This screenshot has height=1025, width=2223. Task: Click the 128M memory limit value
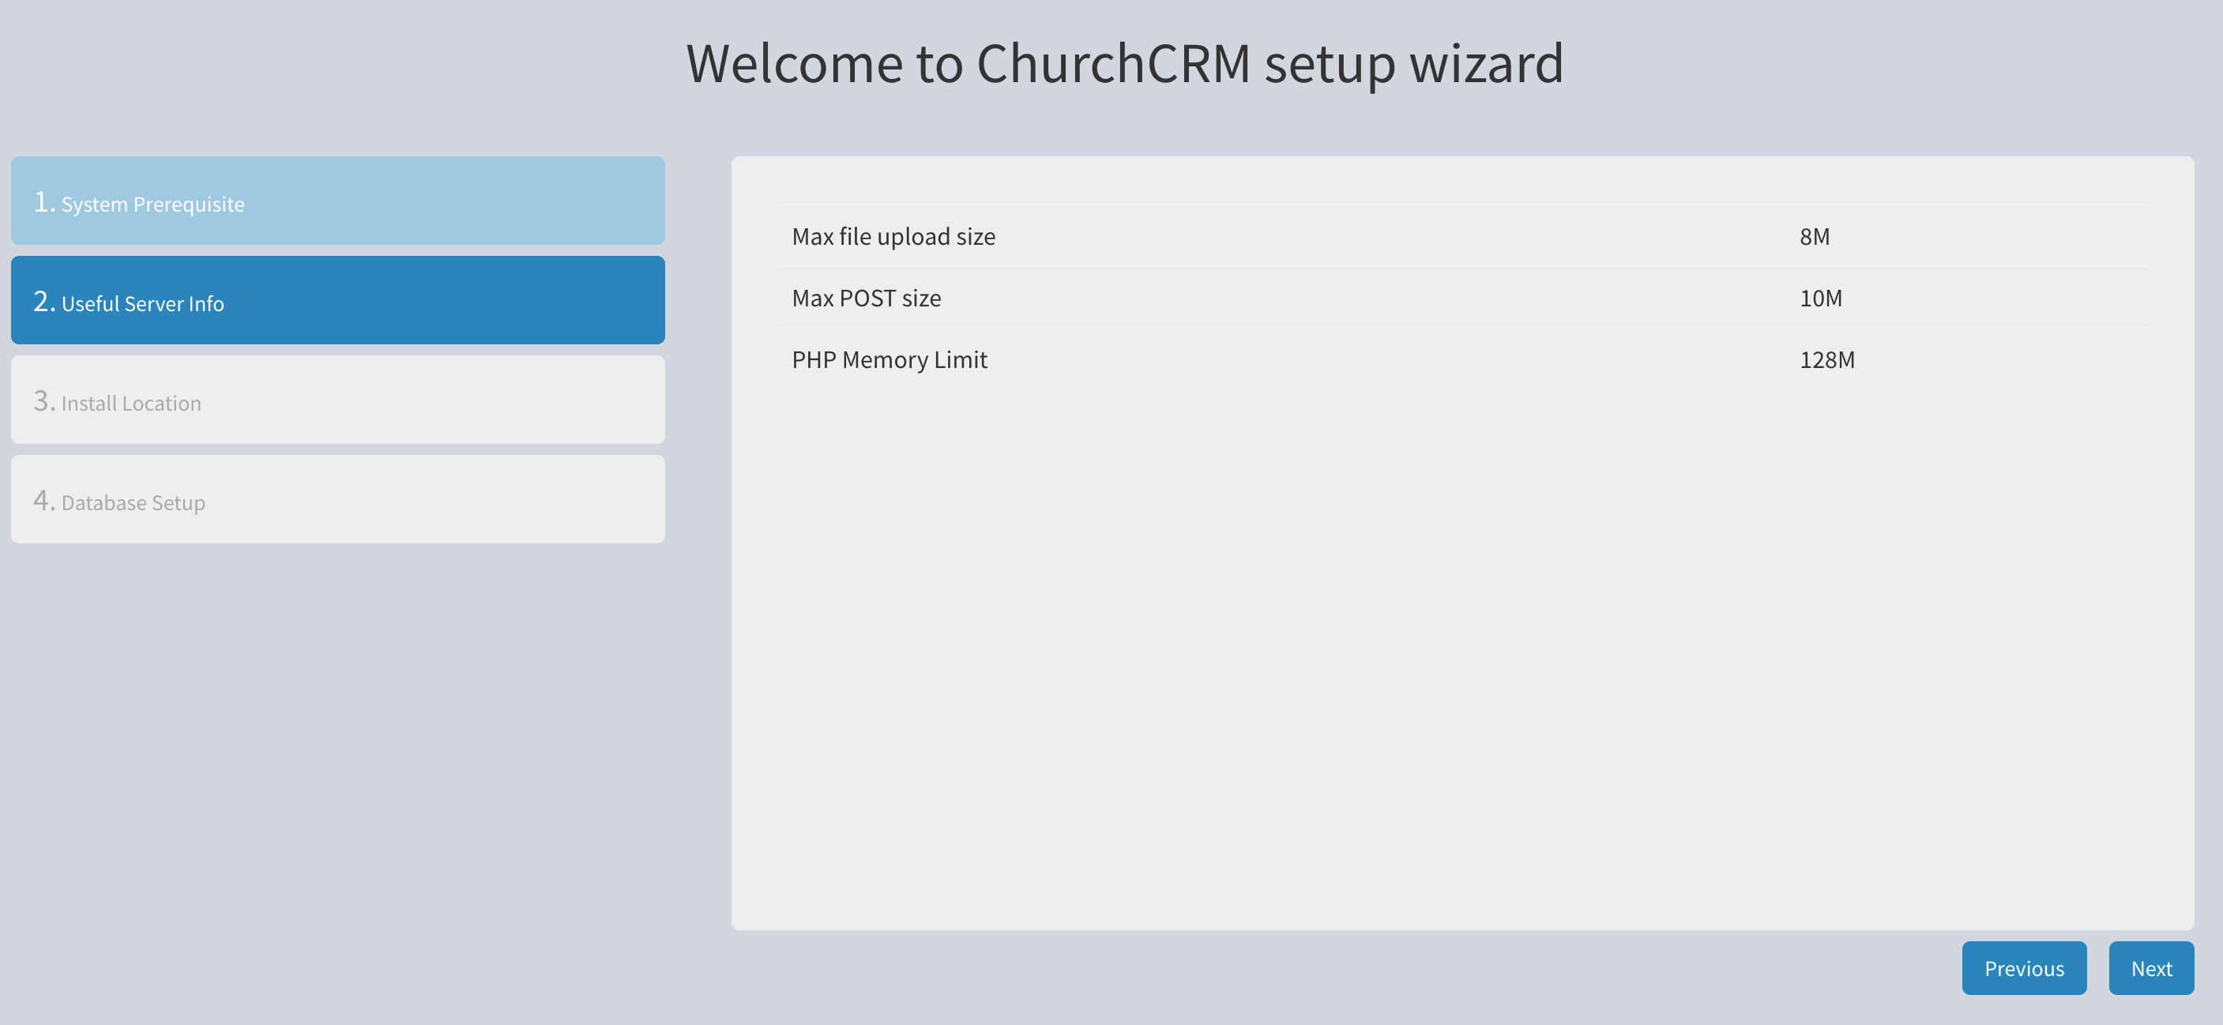pos(1826,360)
